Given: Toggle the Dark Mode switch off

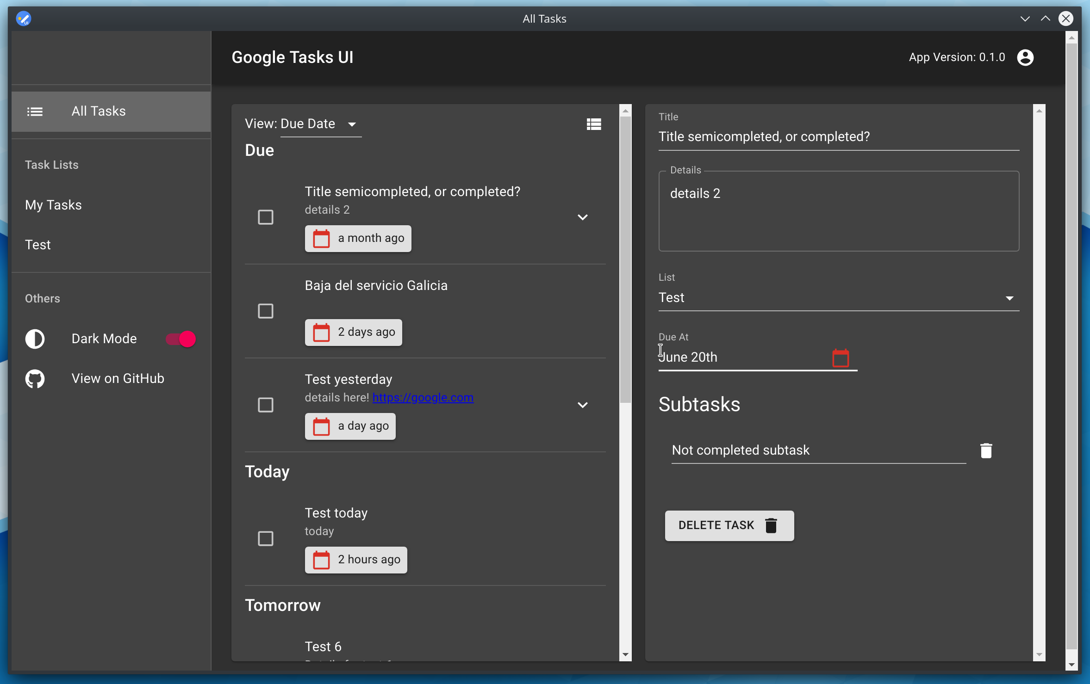Looking at the screenshot, I should pyautogui.click(x=181, y=339).
